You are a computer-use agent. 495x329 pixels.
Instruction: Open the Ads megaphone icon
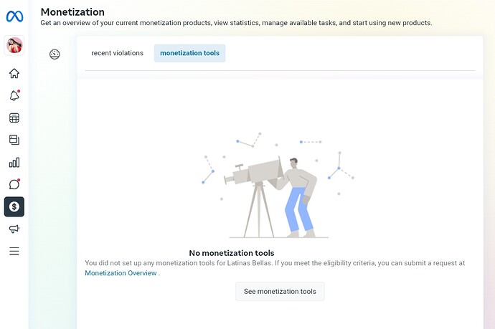(14, 229)
